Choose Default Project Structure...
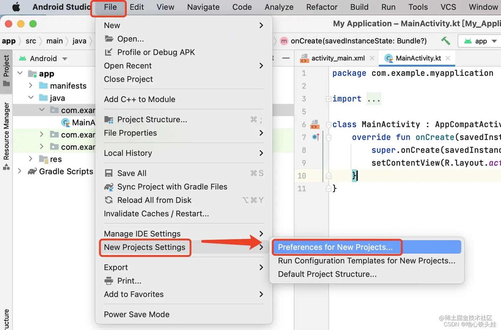This screenshot has width=501, height=330. 367,274
